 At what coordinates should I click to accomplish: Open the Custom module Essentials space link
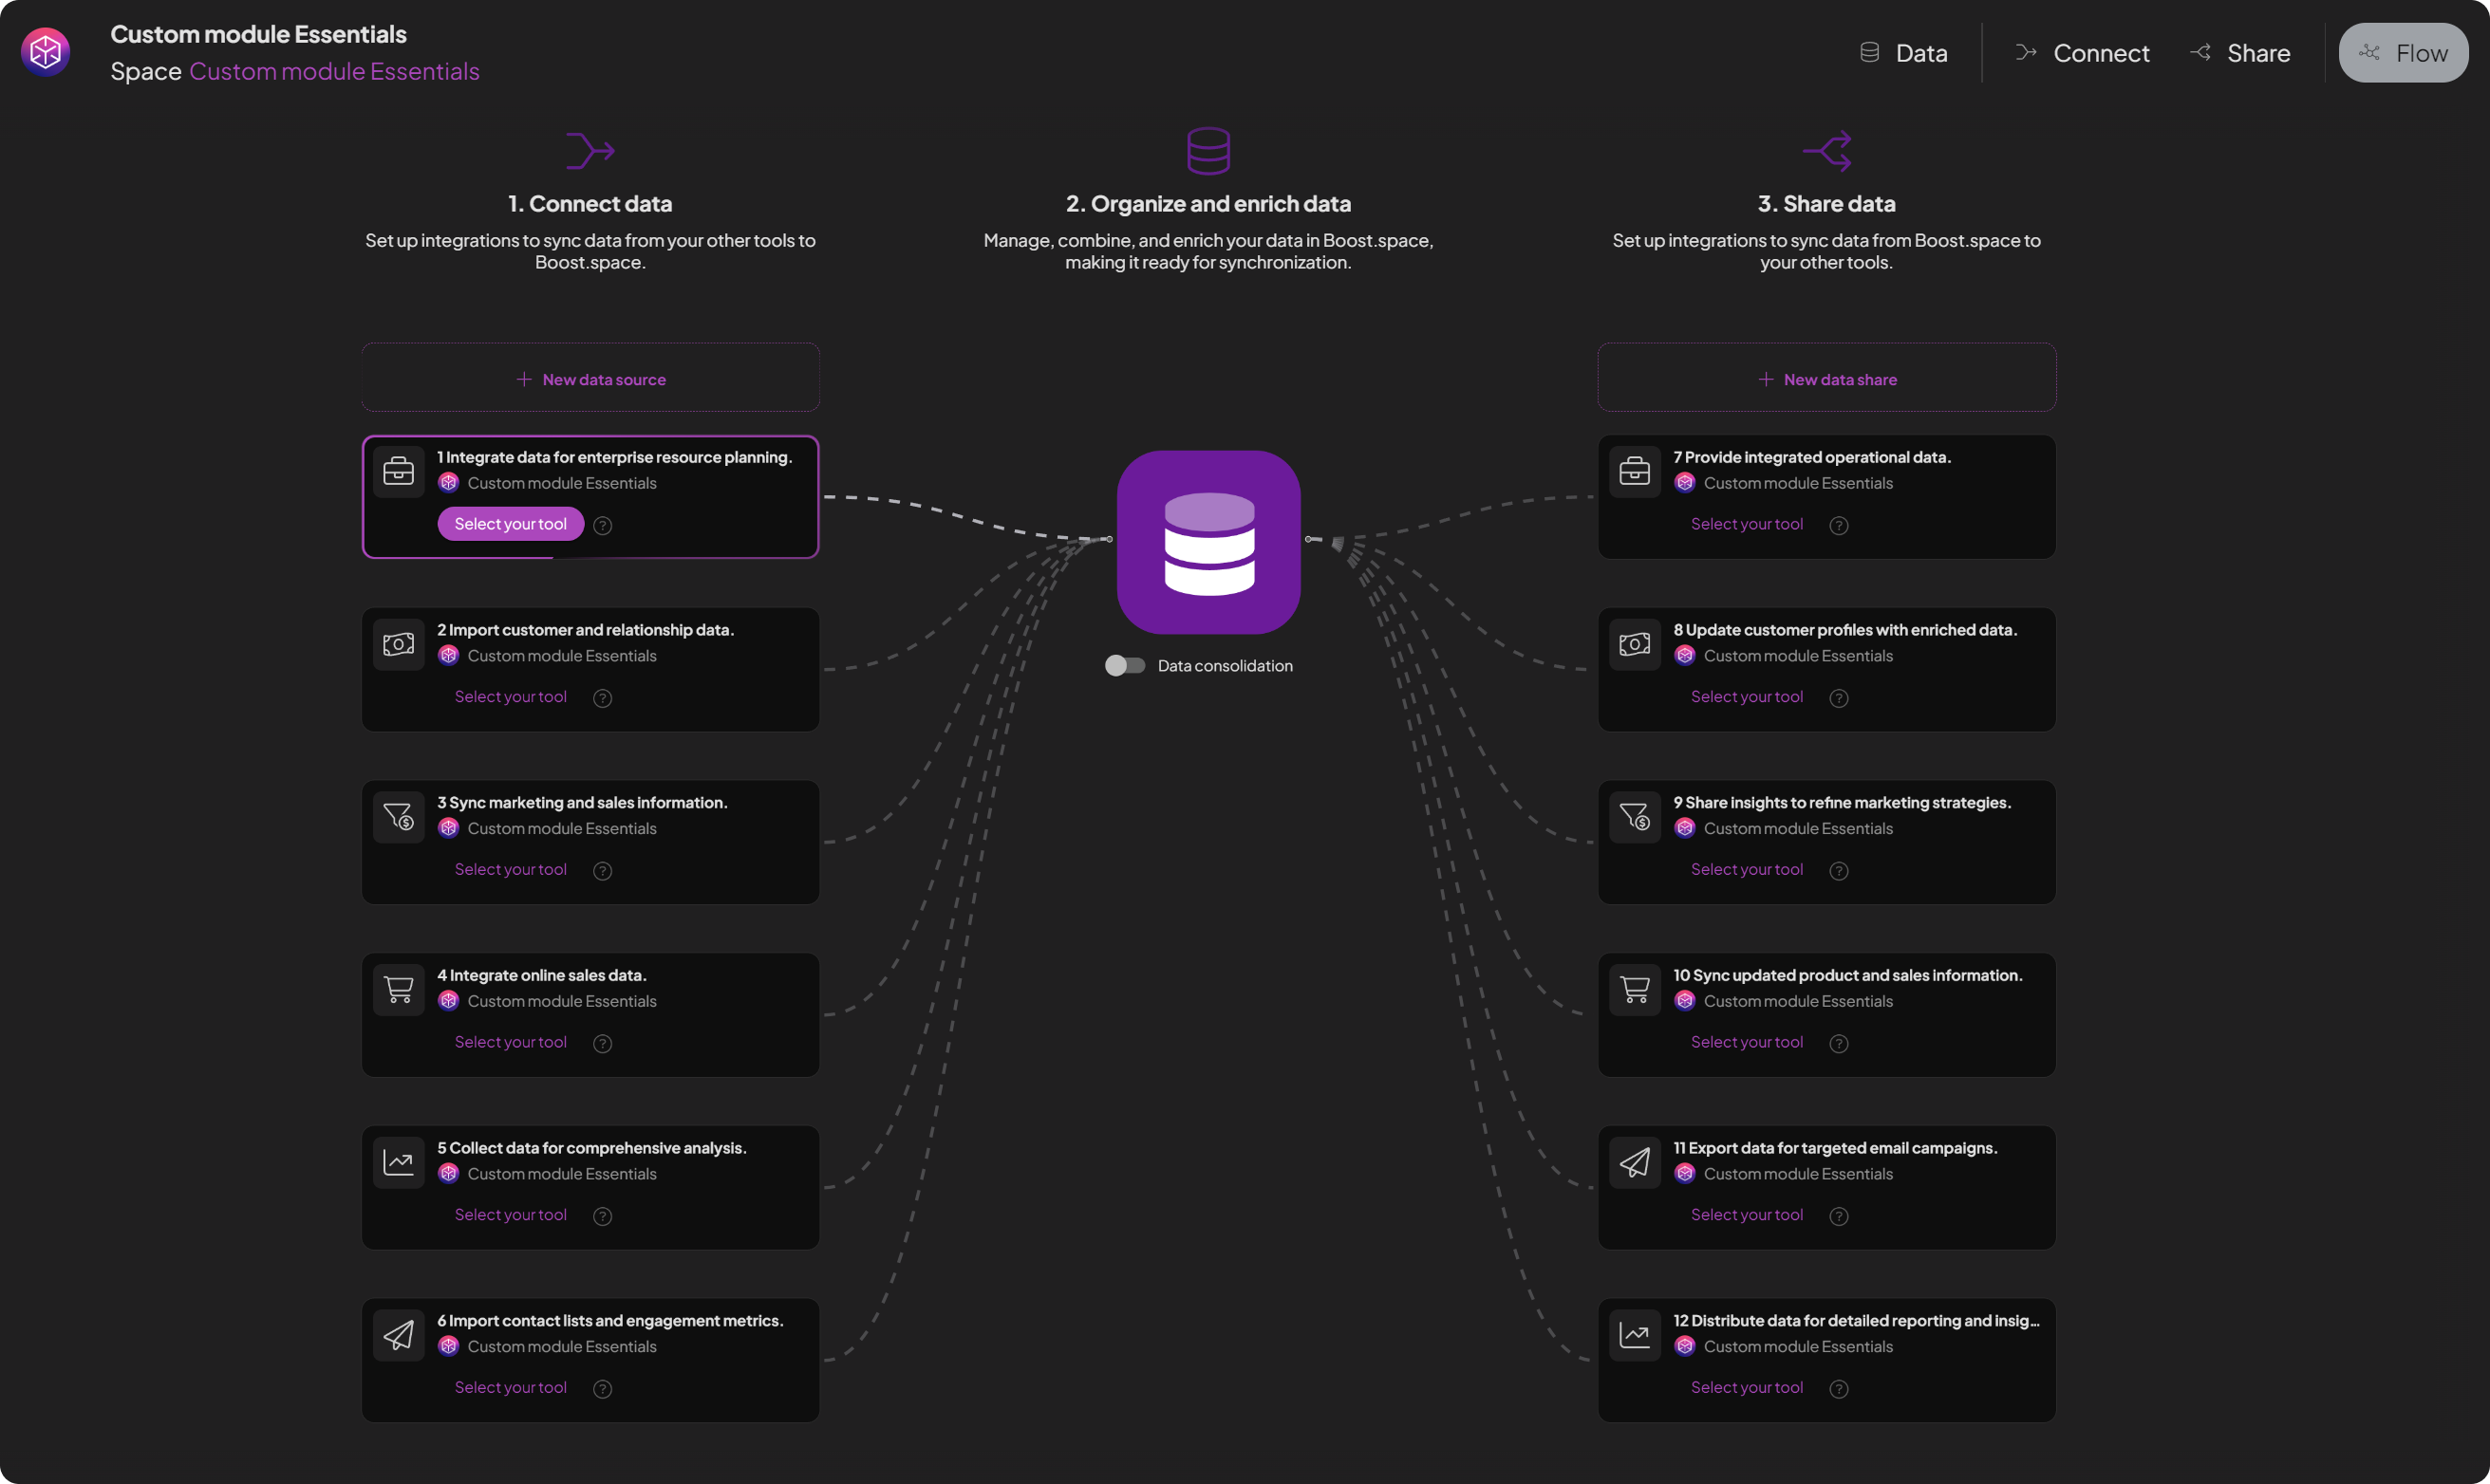pos(334,72)
